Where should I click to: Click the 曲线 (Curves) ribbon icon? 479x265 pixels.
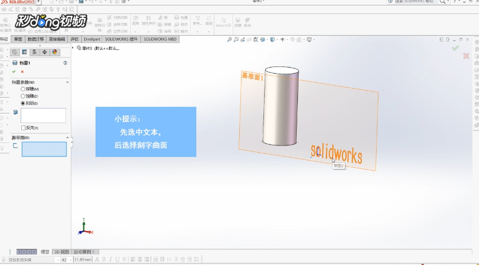click(x=209, y=21)
